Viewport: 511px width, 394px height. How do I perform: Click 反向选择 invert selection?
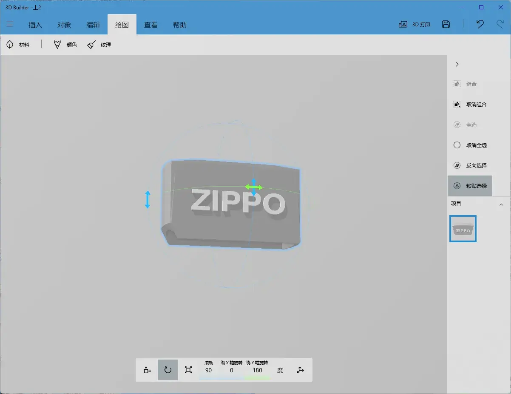pyautogui.click(x=470, y=166)
